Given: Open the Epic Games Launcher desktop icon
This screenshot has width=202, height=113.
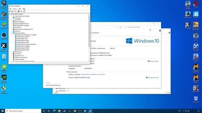Looking at the screenshot, I should (4, 5).
